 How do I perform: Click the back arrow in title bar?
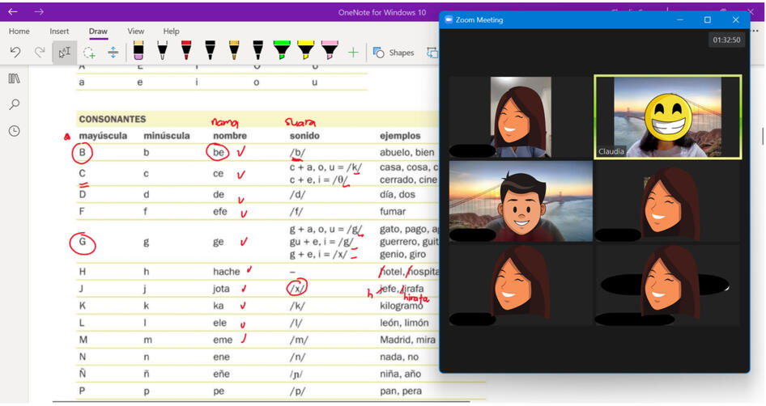point(12,11)
